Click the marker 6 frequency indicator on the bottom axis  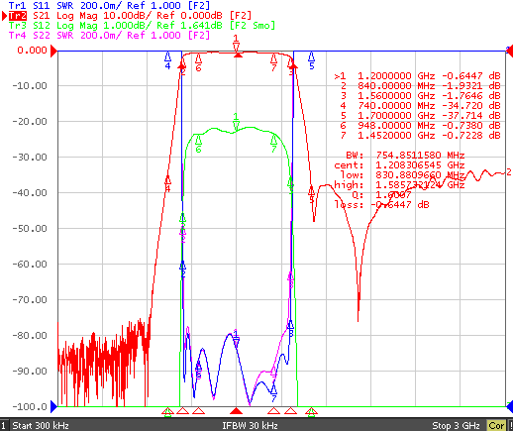(x=198, y=411)
